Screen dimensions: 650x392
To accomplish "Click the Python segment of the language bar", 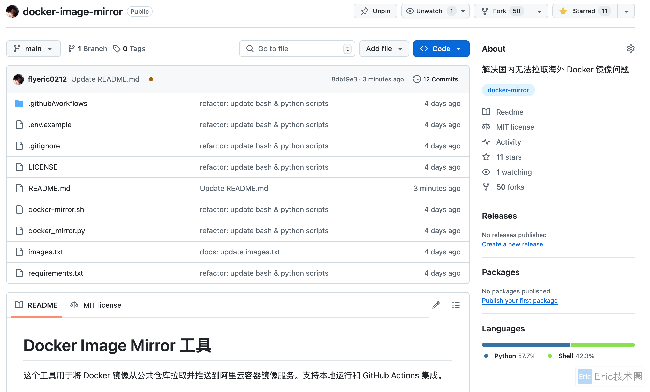I will click(525, 344).
